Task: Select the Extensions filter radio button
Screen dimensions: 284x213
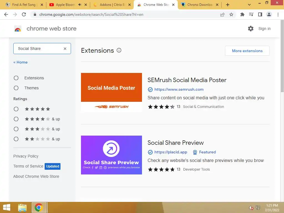Action: point(16,78)
